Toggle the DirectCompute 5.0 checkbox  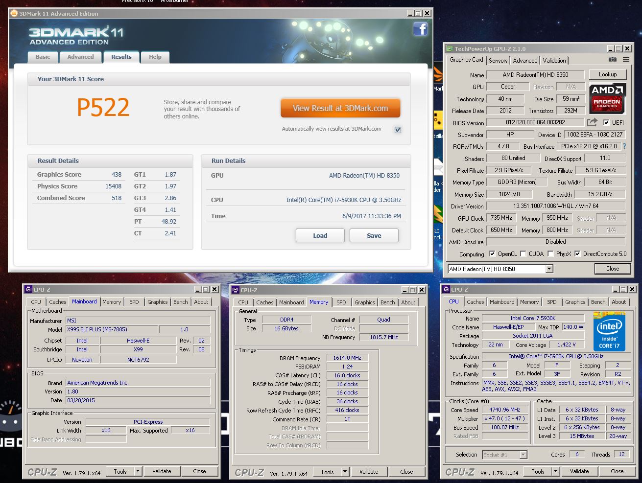point(577,254)
